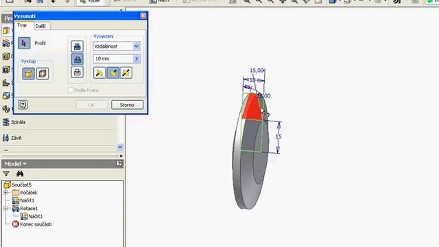Open Model browser help icon
439x247 pixels.
(x=119, y=163)
